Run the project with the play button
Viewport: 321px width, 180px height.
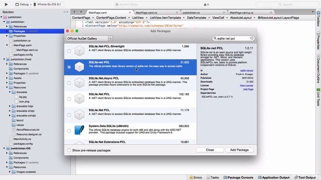click(x=6, y=4)
